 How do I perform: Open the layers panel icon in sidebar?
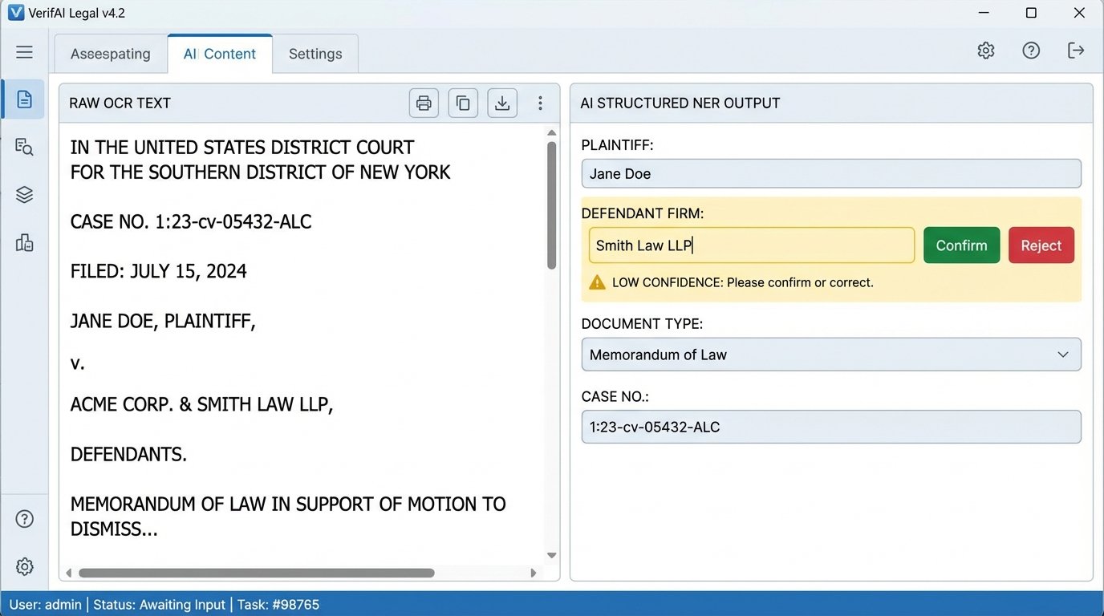point(23,194)
